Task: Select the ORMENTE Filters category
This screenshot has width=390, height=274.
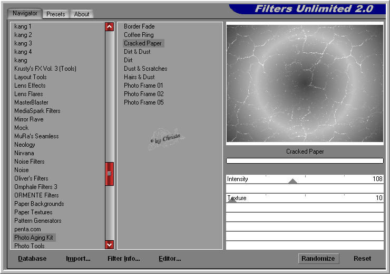Action: [36, 196]
